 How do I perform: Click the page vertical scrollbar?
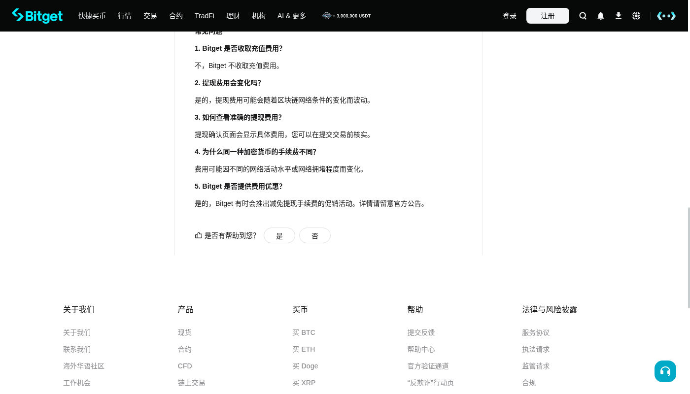pyautogui.click(x=689, y=258)
